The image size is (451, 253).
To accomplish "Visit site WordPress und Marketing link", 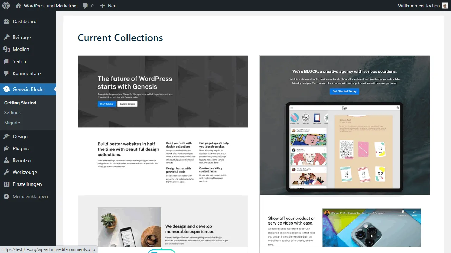I will click(50, 6).
